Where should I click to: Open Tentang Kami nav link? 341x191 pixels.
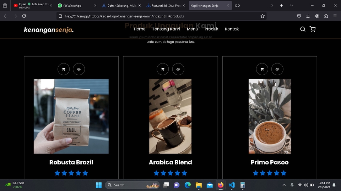pyautogui.click(x=166, y=29)
